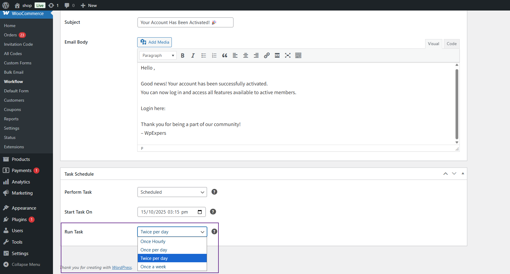Insert a numbered list in the email body
This screenshot has width=510, height=274.
[x=214, y=56]
